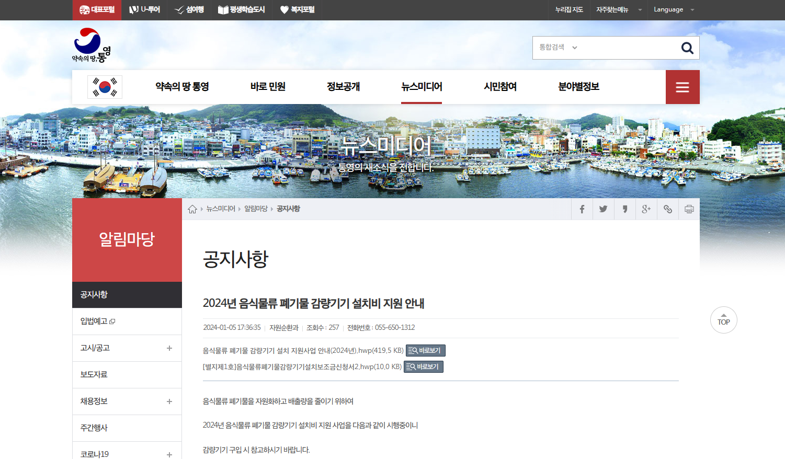785x459 pixels.
Task: Click the 알림마당 red sidebar header
Action: coord(127,240)
